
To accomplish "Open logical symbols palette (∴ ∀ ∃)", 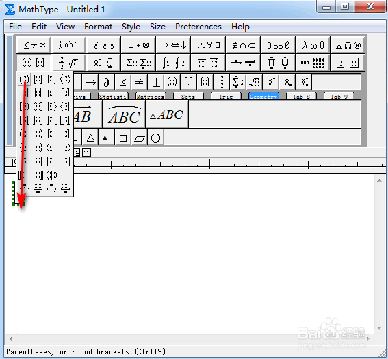I will 208,45.
